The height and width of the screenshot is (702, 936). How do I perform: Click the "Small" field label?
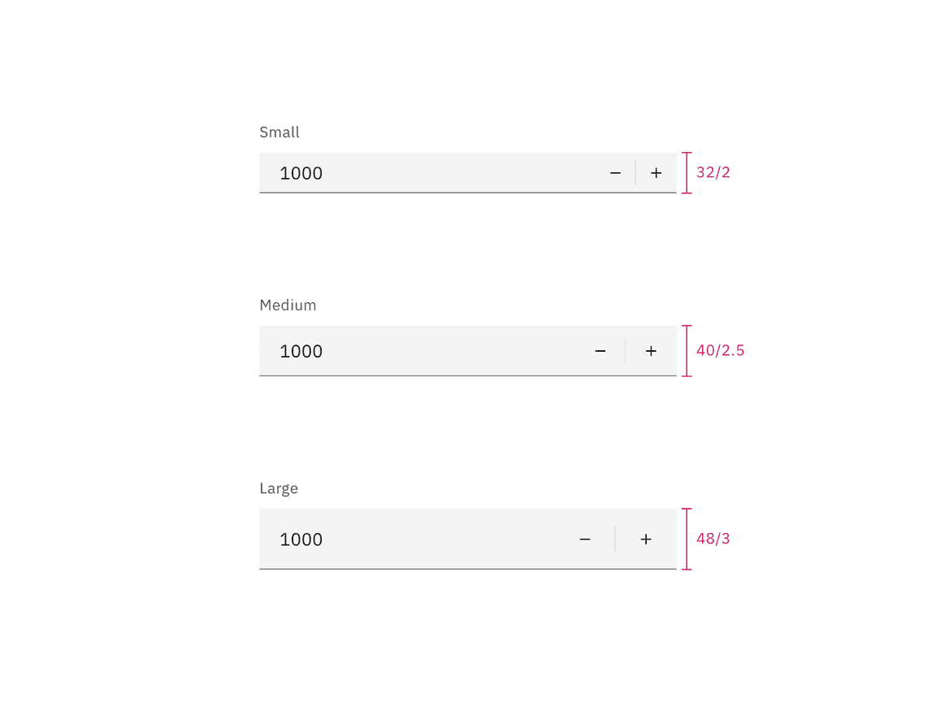pyautogui.click(x=279, y=132)
